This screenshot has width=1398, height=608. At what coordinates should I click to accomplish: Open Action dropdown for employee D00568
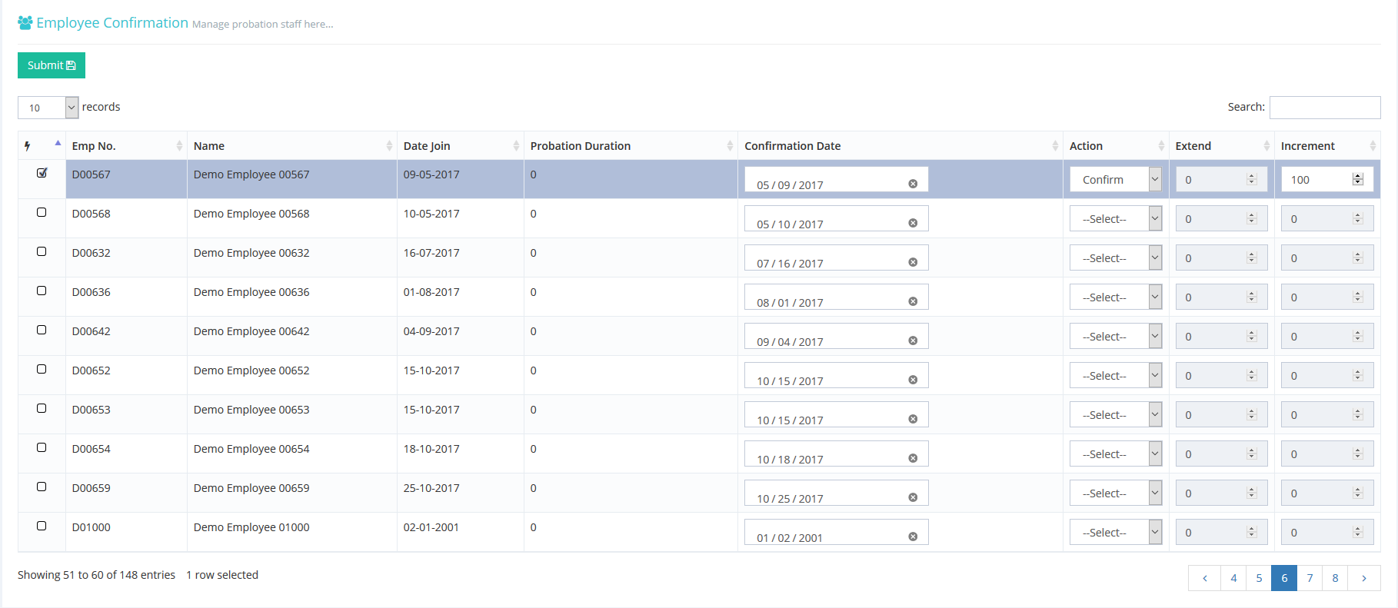[1115, 219]
